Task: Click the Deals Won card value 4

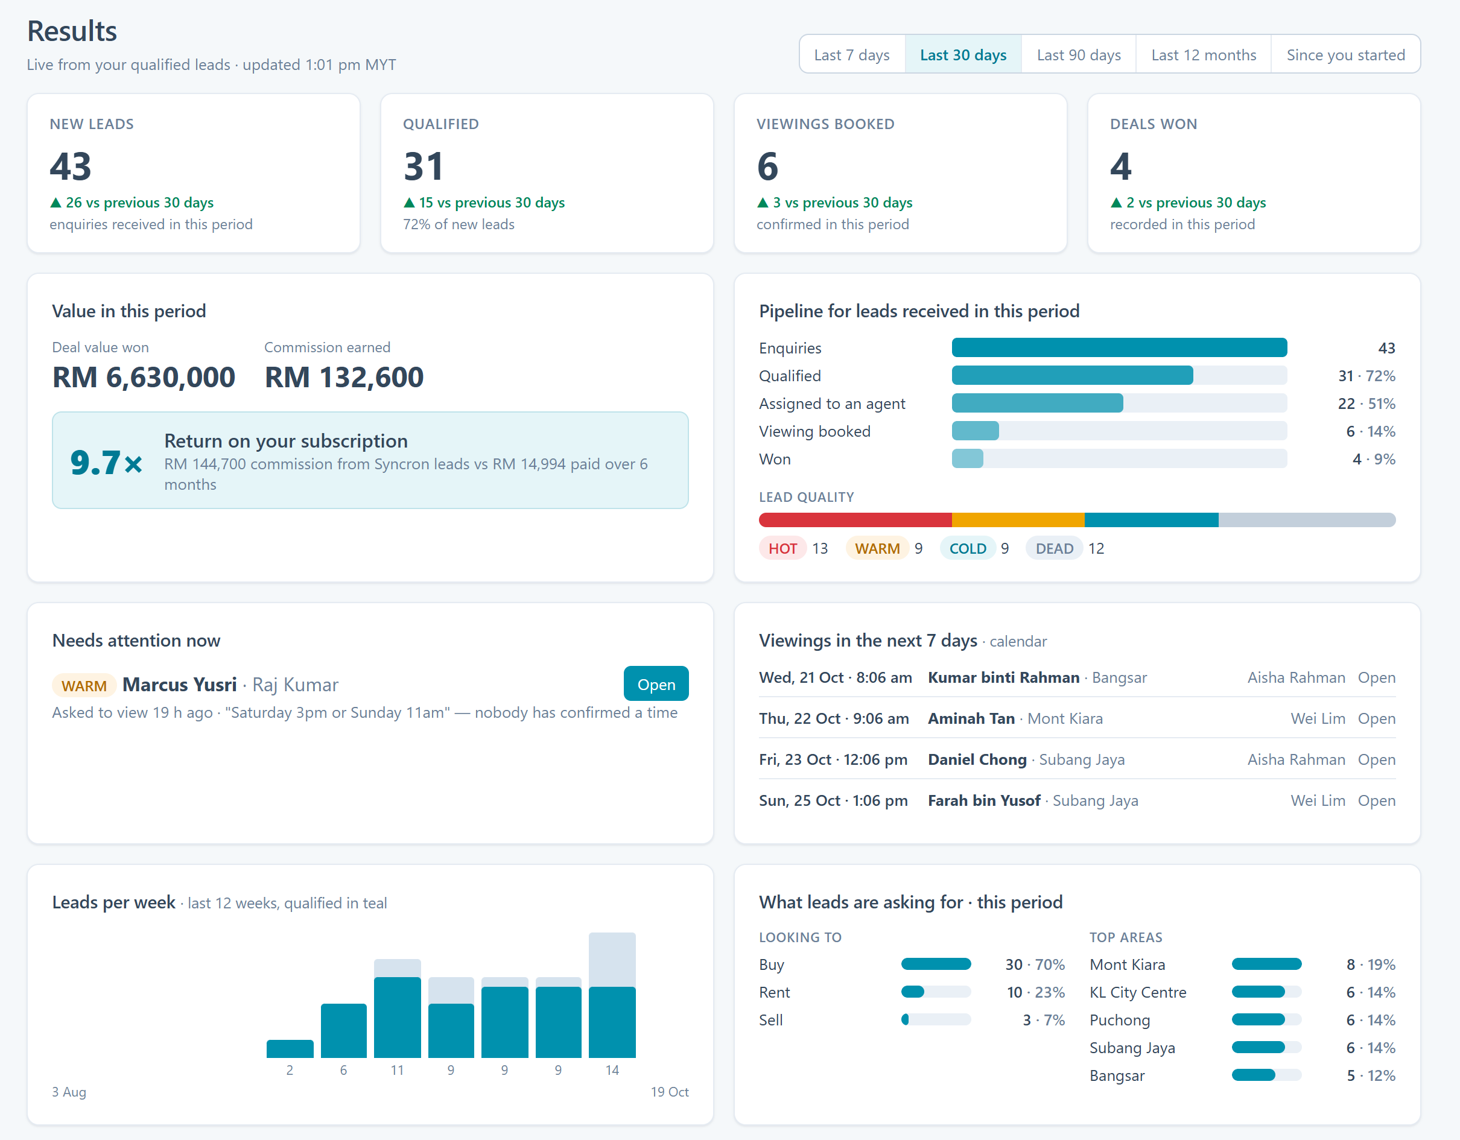Action: tap(1120, 166)
